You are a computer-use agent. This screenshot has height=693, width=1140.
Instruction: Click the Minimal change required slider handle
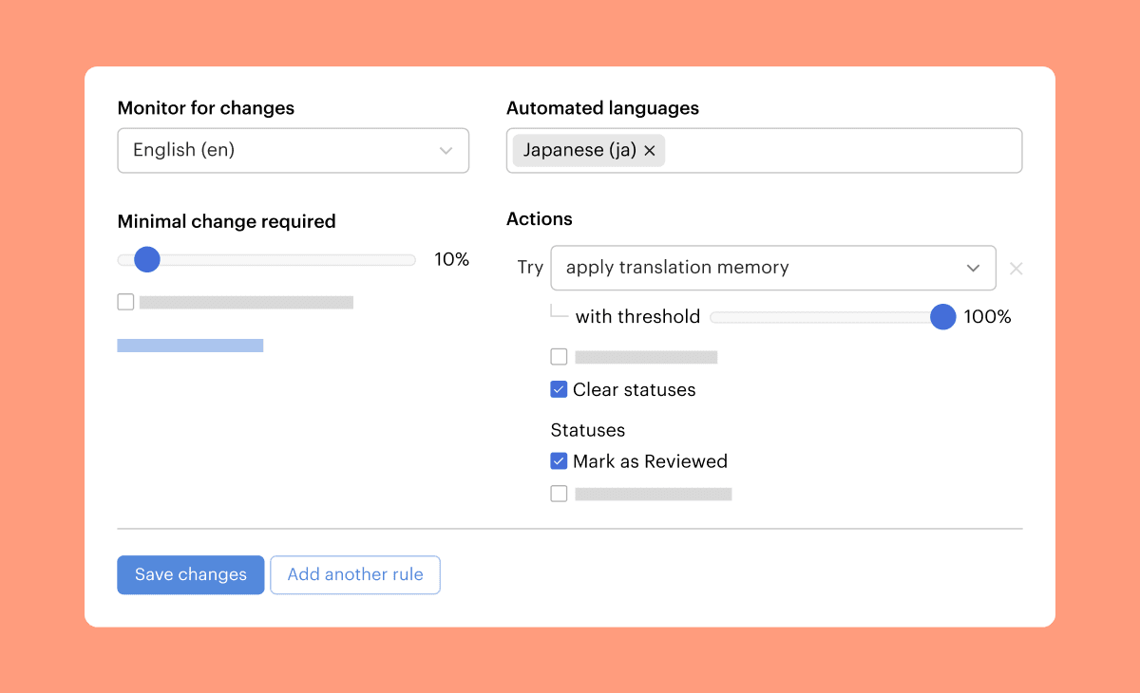click(x=147, y=259)
